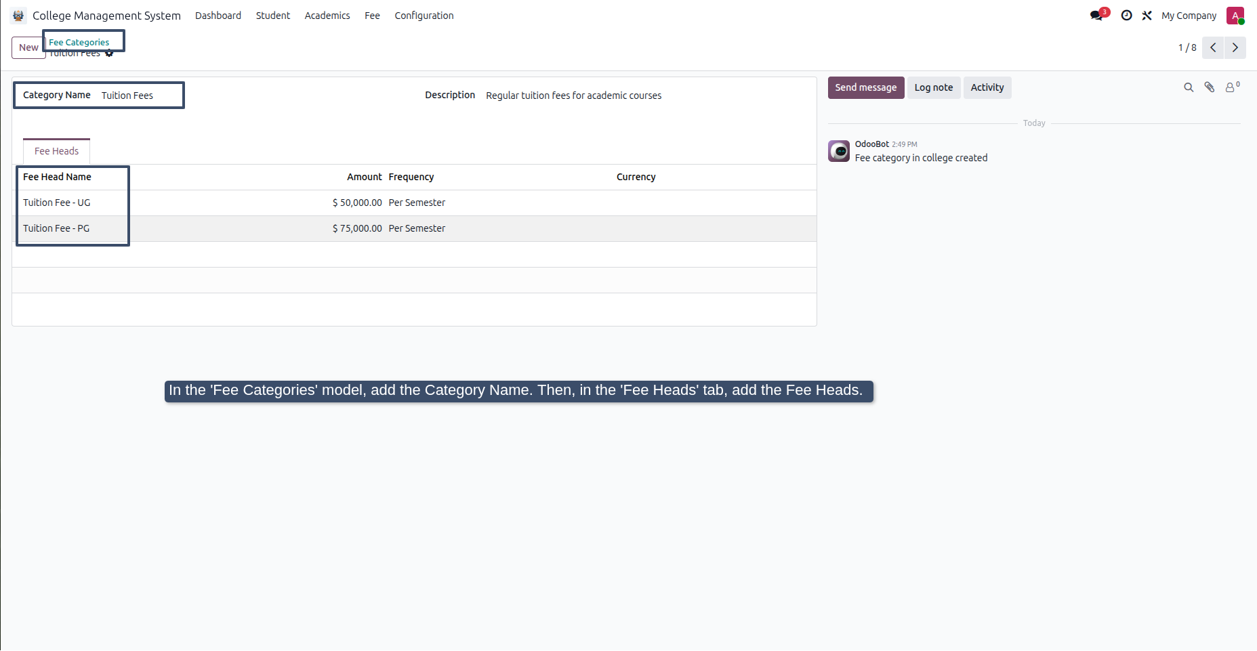Click the College Management System logo

click(18, 15)
